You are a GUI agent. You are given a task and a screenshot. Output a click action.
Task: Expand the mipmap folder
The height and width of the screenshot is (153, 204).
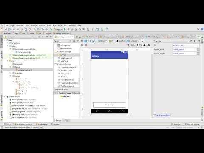[10, 73]
